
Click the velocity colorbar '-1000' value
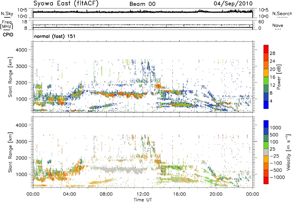[x=277, y=177]
